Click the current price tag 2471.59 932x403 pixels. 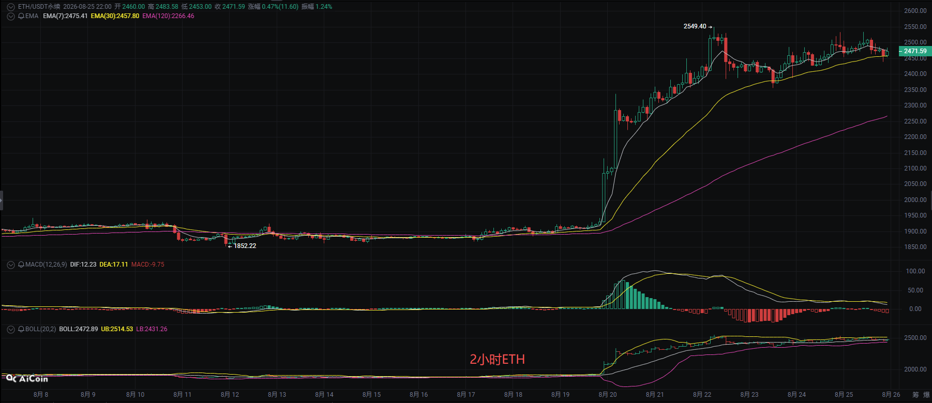(915, 51)
